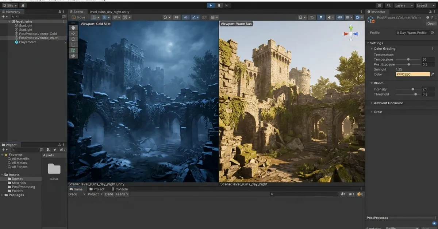Open the grid snapping dropdown
Screen dimensions: 438x229
coord(106,17)
